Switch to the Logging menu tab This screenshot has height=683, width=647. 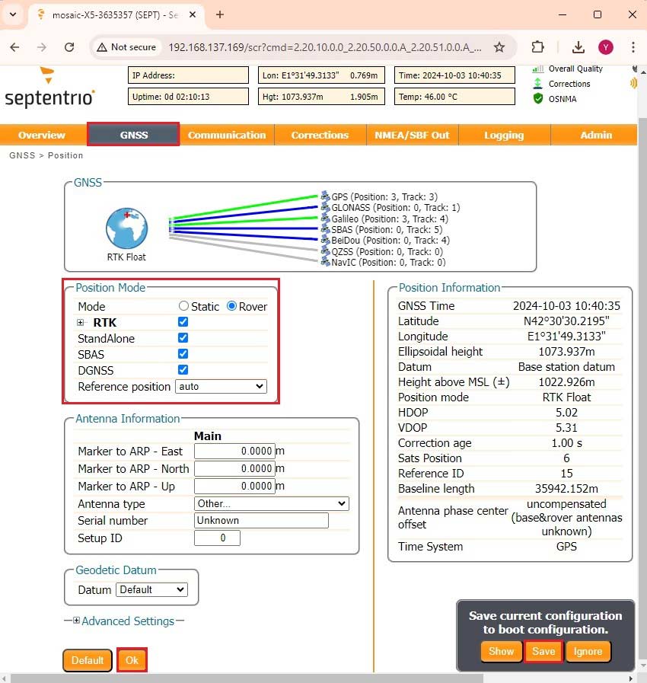coord(504,135)
